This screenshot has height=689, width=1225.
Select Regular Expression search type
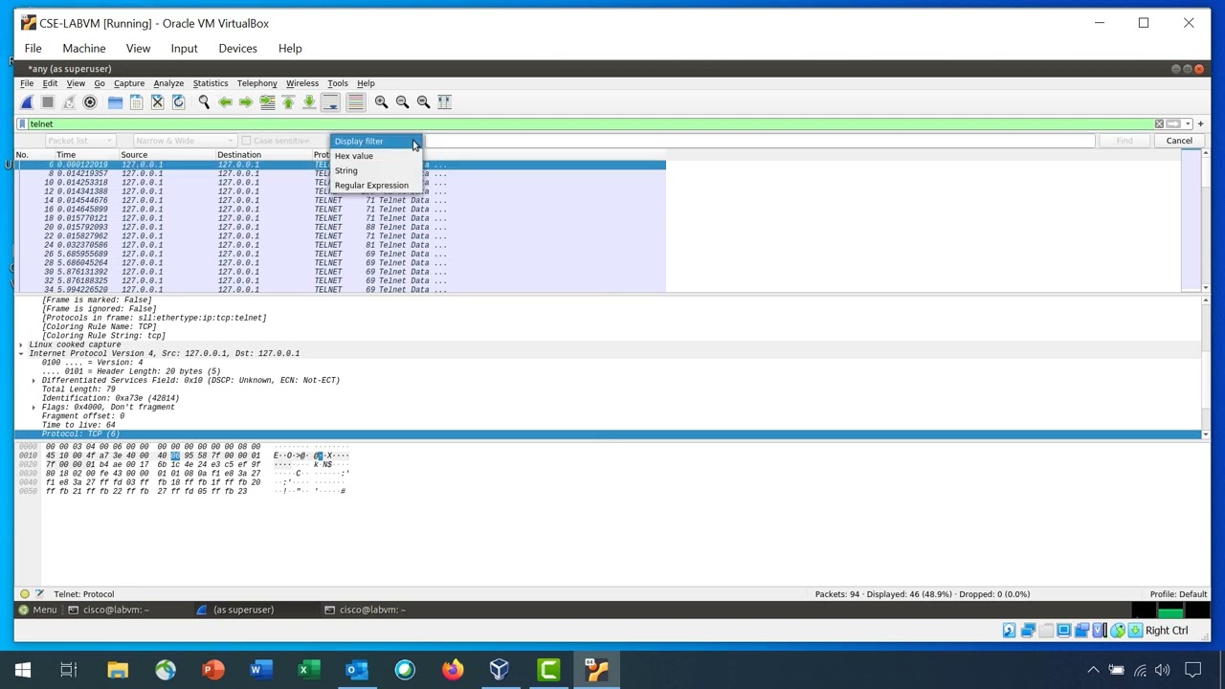[375, 185]
